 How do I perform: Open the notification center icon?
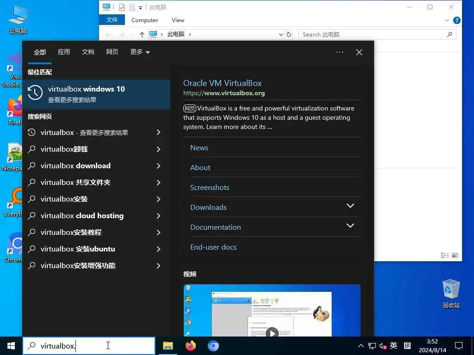pyautogui.click(x=459, y=346)
